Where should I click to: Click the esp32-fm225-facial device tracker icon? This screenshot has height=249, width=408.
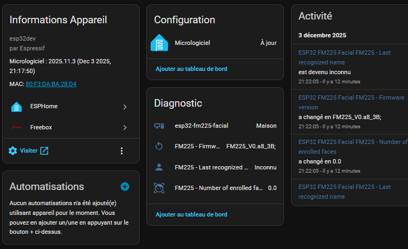(159, 126)
